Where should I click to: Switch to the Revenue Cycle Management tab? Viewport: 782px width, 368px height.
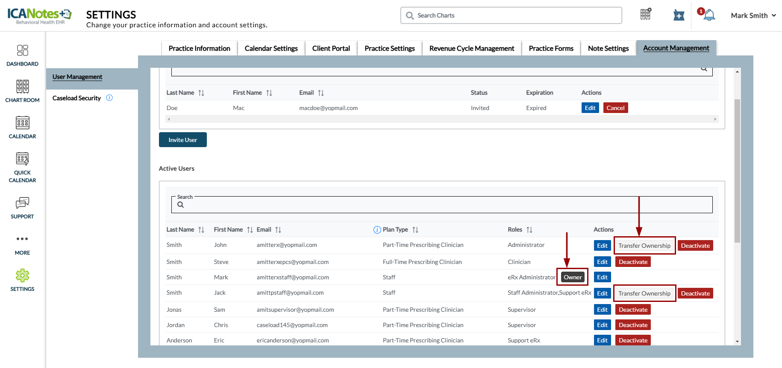[x=472, y=48]
